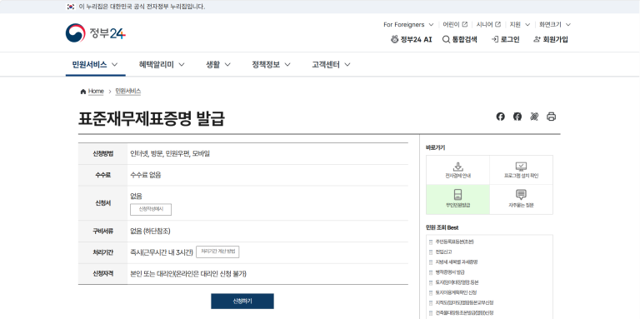
Task: Click 처리기간 계산 방법 button
Action: pos(217,252)
